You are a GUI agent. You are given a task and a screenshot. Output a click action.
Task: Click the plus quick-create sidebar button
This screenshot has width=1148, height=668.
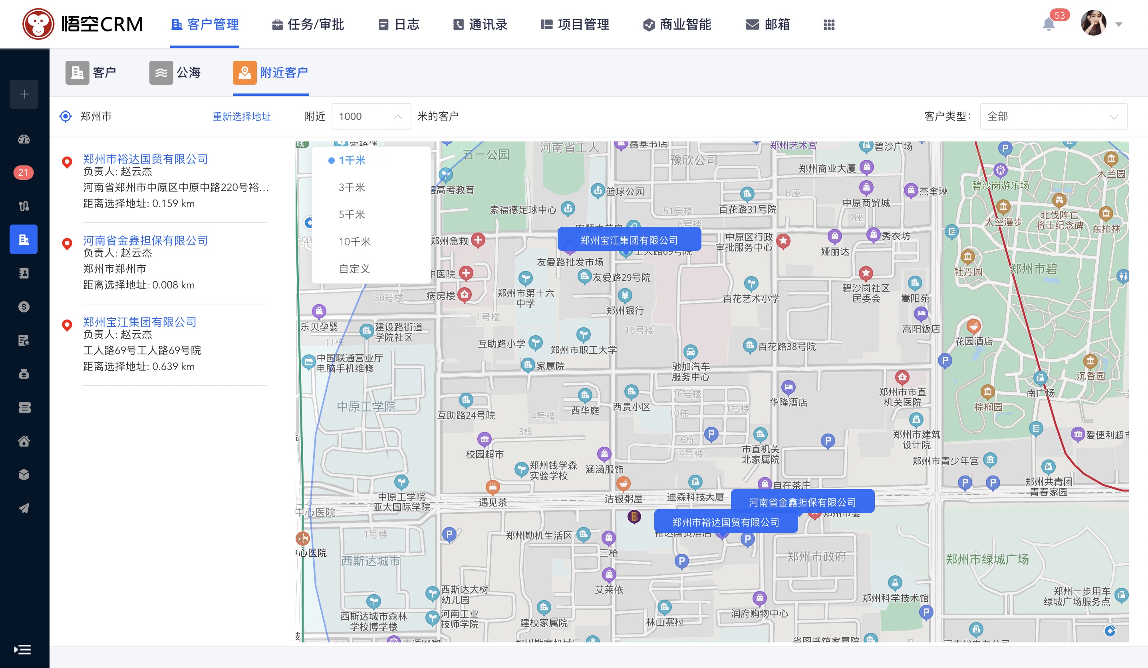24,94
